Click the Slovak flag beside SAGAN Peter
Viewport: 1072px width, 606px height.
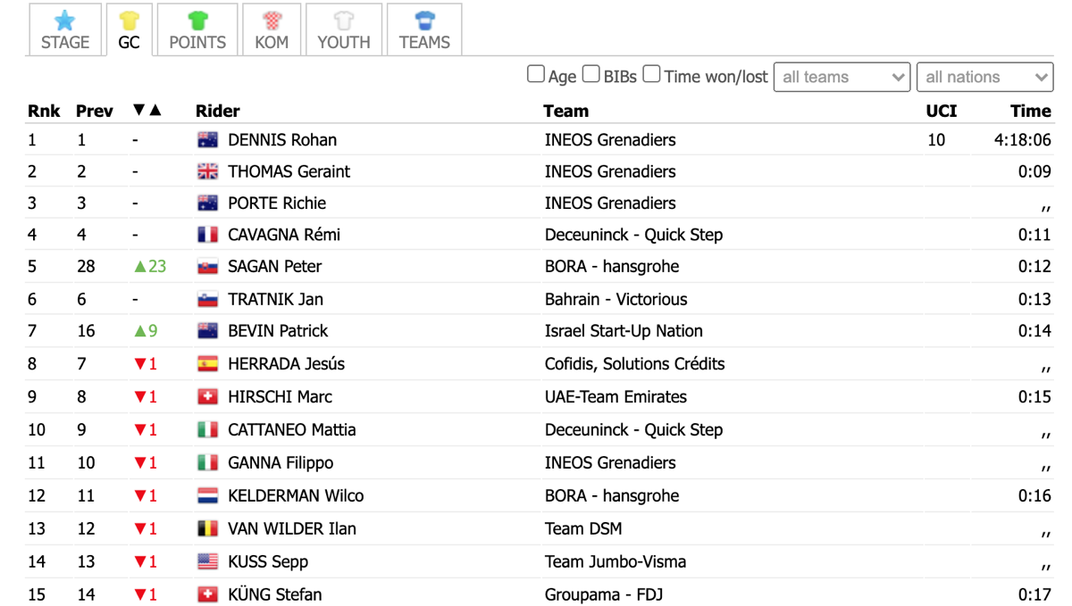pyautogui.click(x=207, y=267)
